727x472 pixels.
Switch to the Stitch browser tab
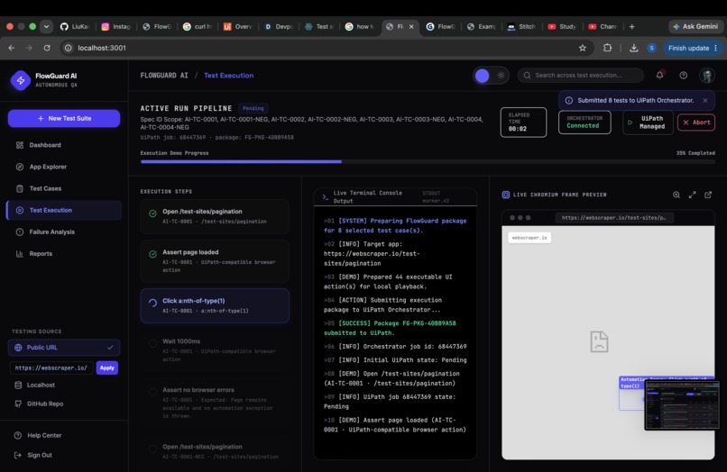pos(521,27)
